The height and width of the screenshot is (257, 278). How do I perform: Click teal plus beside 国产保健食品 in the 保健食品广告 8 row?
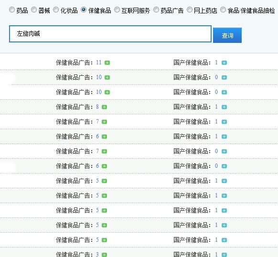pos(224,107)
